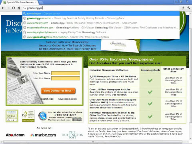
Task: Click the Enter First Name field
Action: tap(66, 78)
